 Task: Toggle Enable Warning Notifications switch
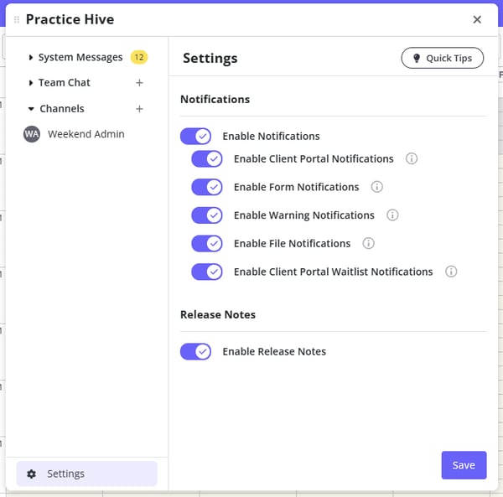point(207,215)
